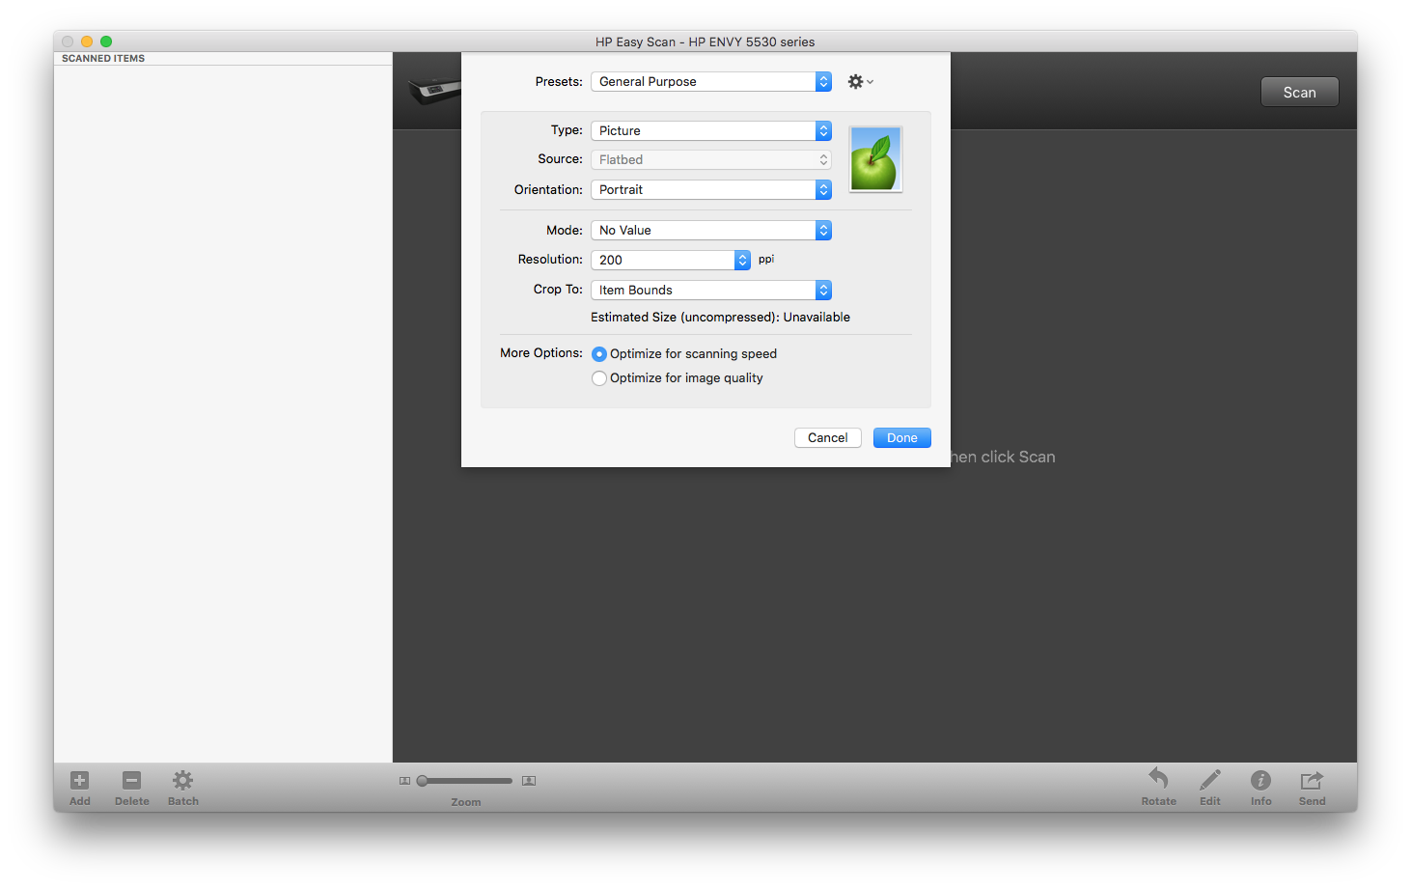Open the Info icon
This screenshot has height=889, width=1411.
coord(1261,780)
